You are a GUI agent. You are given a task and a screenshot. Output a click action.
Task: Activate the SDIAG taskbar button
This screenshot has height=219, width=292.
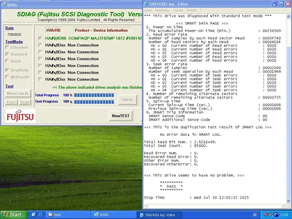(x=114, y=215)
